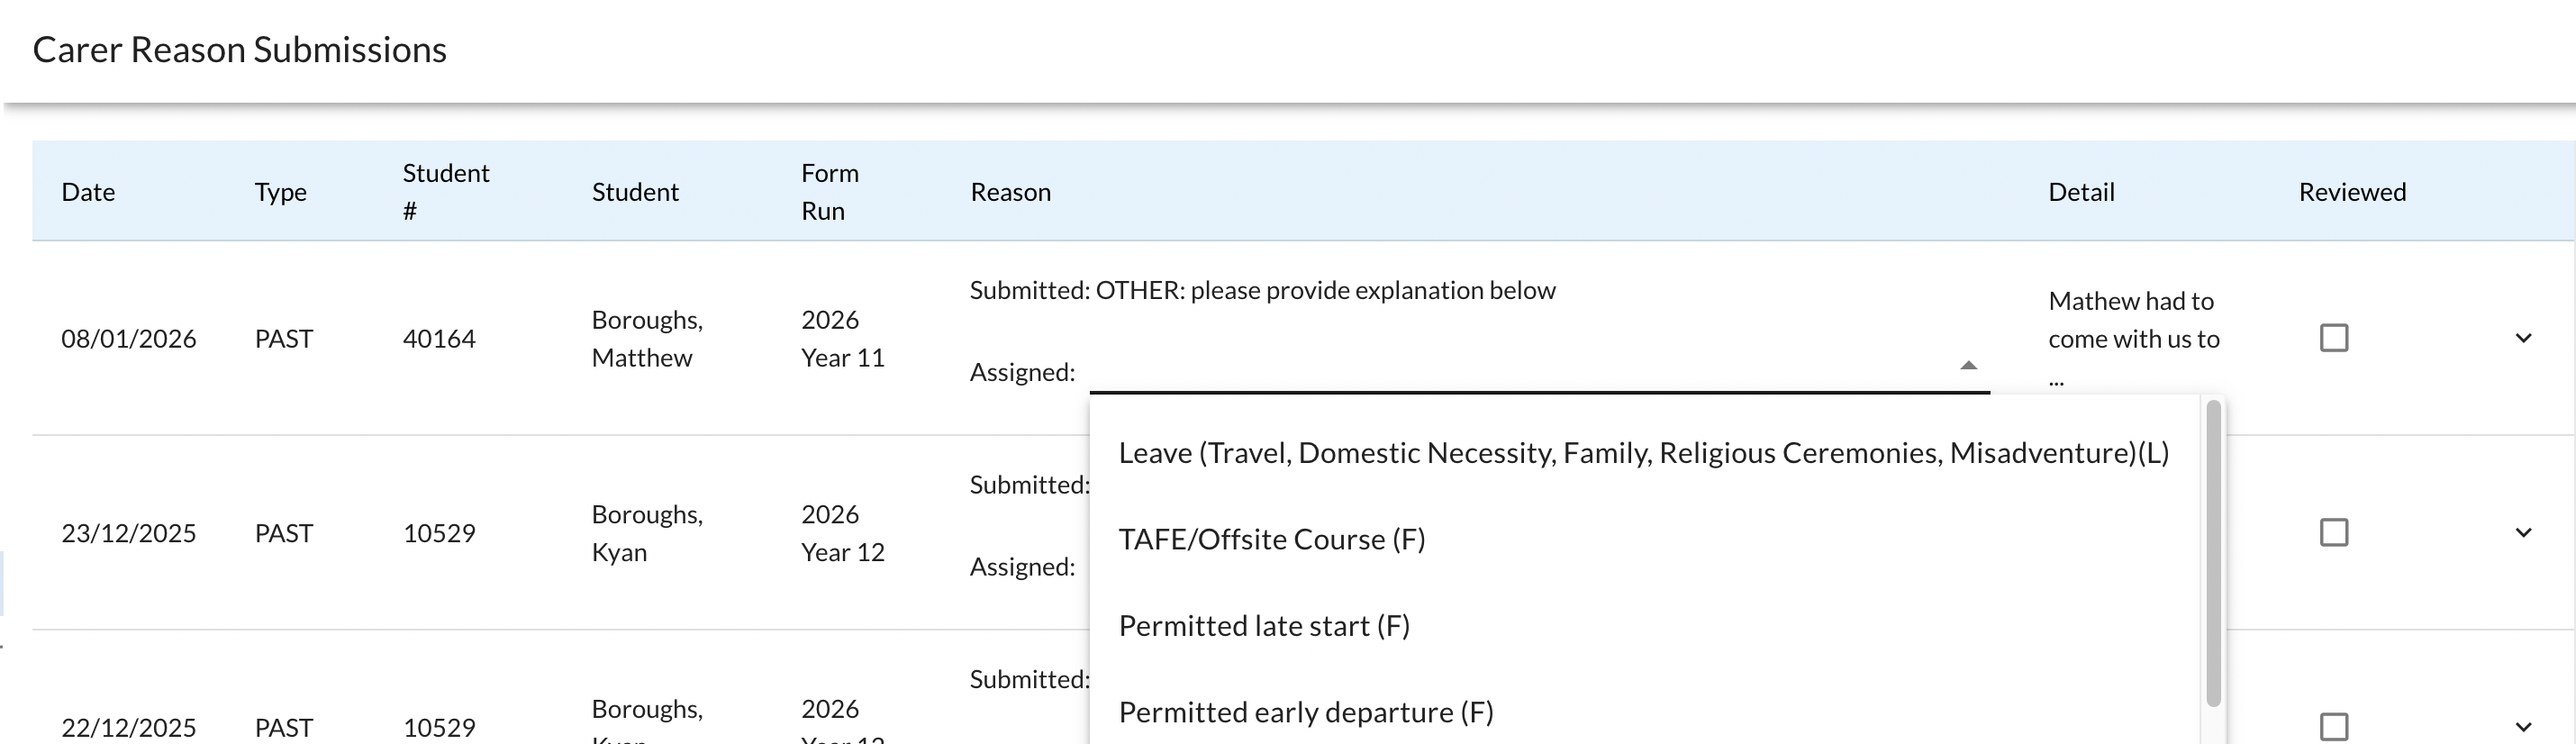This screenshot has width=2576, height=744.
Task: Expand row details for 22/12/2025 submission
Action: [x=2523, y=727]
